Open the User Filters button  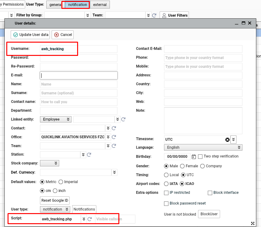[174, 15]
